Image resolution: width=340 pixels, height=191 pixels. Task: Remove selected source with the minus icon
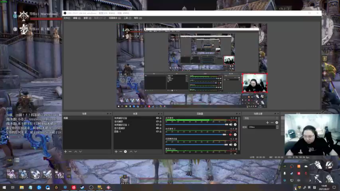(121, 152)
